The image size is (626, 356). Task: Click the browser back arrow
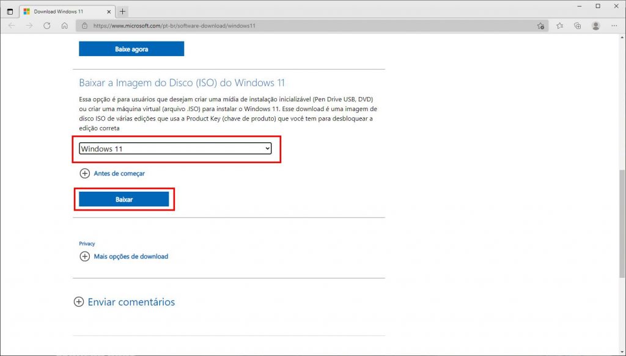(x=12, y=26)
